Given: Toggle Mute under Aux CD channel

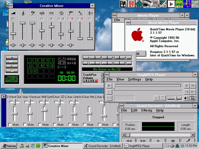Looking at the screenshot, I should [x=55, y=125].
